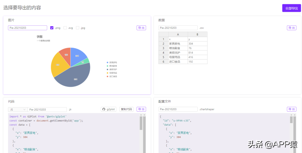Click row number 6 in data table
This screenshot has width=302, height=153.
163,62
